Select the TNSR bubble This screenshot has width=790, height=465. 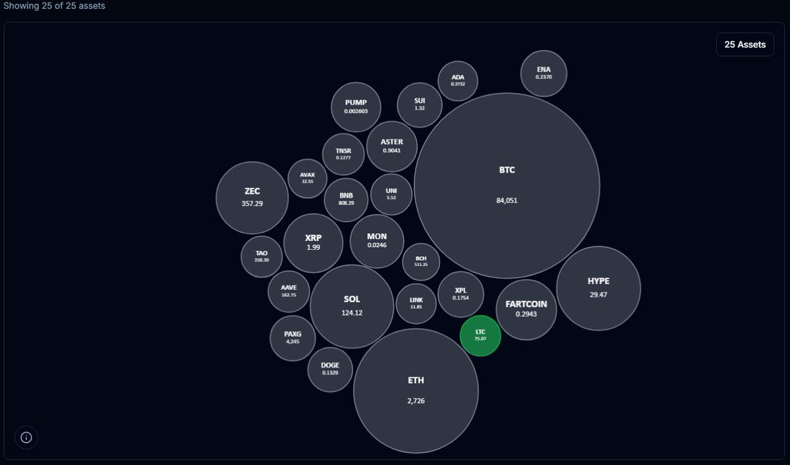coord(343,154)
